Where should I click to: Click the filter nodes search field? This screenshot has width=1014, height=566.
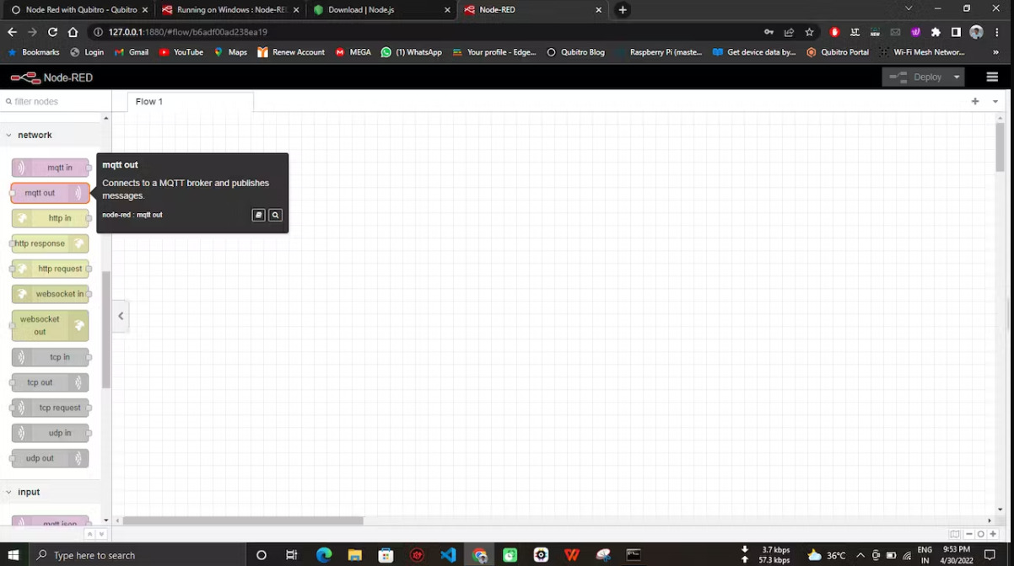[x=56, y=101]
